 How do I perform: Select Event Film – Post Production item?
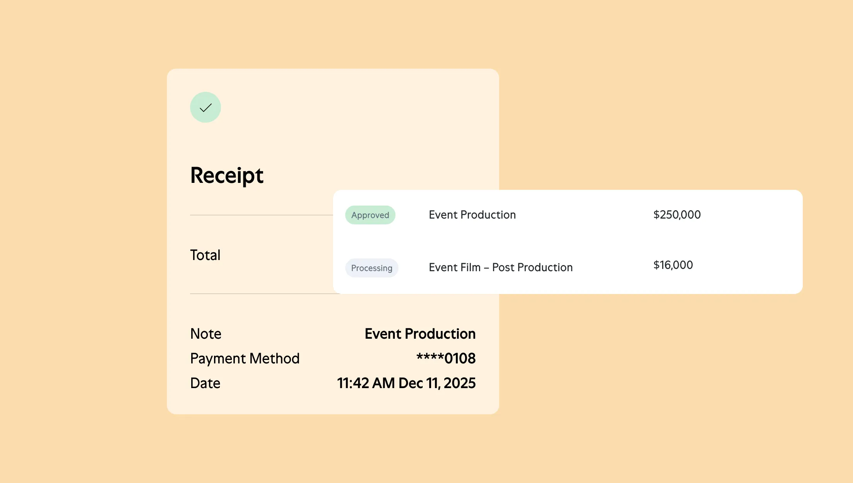(500, 267)
